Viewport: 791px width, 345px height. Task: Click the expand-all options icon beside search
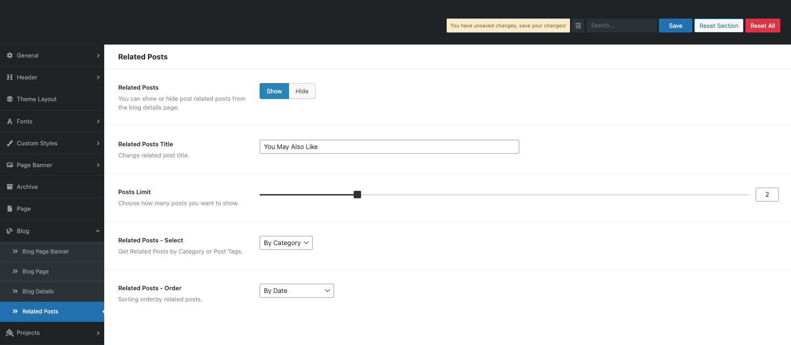[578, 26]
